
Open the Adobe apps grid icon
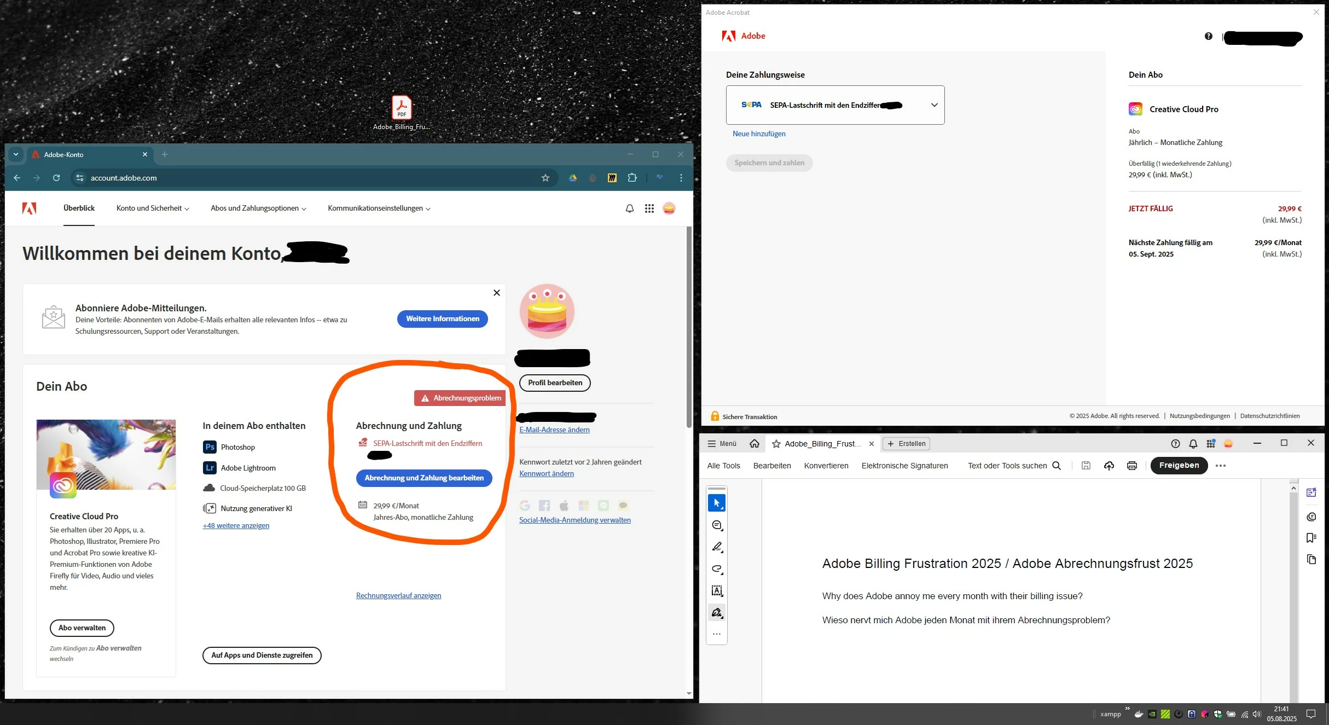(649, 208)
